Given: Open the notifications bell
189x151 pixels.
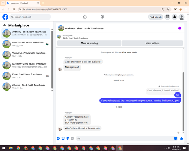Looking at the screenshot, I should click(x=174, y=17).
